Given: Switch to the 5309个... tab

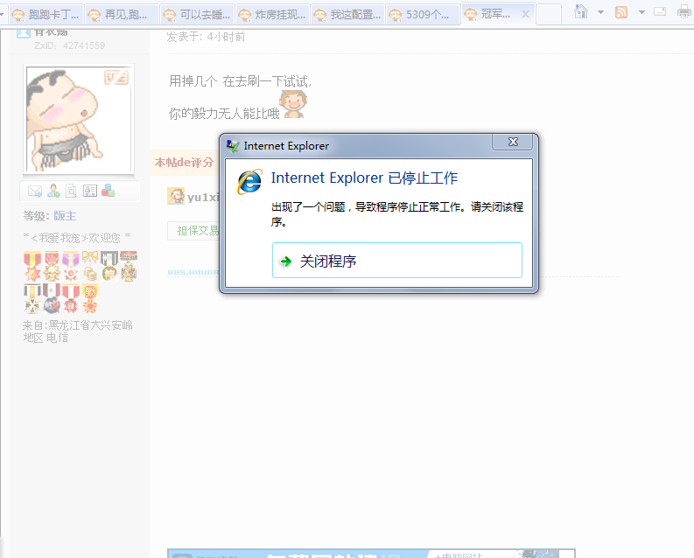Looking at the screenshot, I should pyautogui.click(x=423, y=15).
